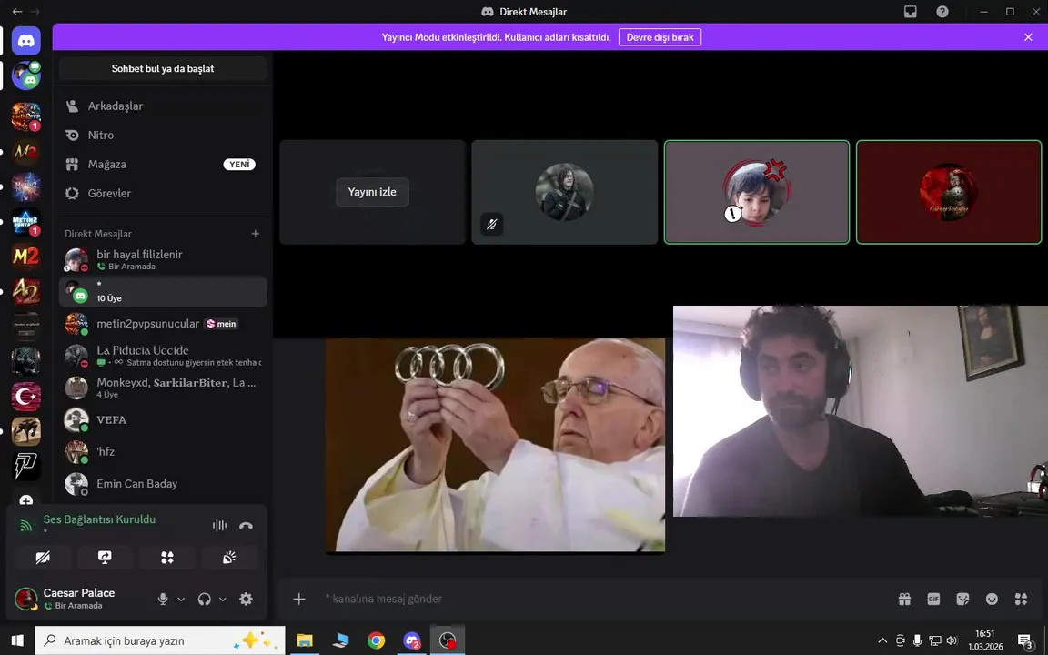
Task: Open the 'hfz direct message
Action: point(163,452)
